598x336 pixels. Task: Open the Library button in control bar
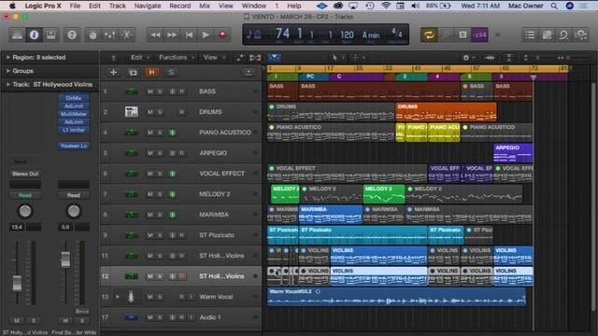(17, 35)
